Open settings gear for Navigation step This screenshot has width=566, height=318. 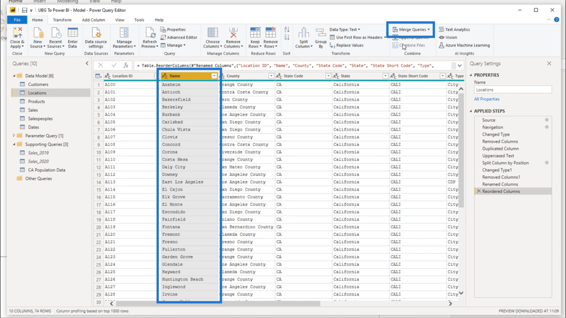point(547,127)
